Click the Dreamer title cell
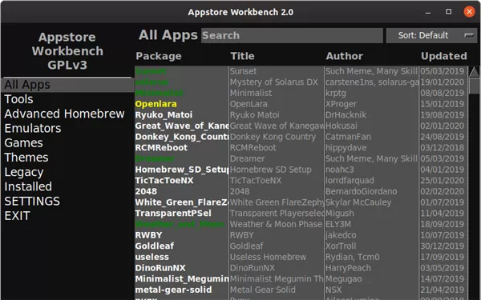Viewport: 481px width, 300px height. pyautogui.click(x=247, y=159)
